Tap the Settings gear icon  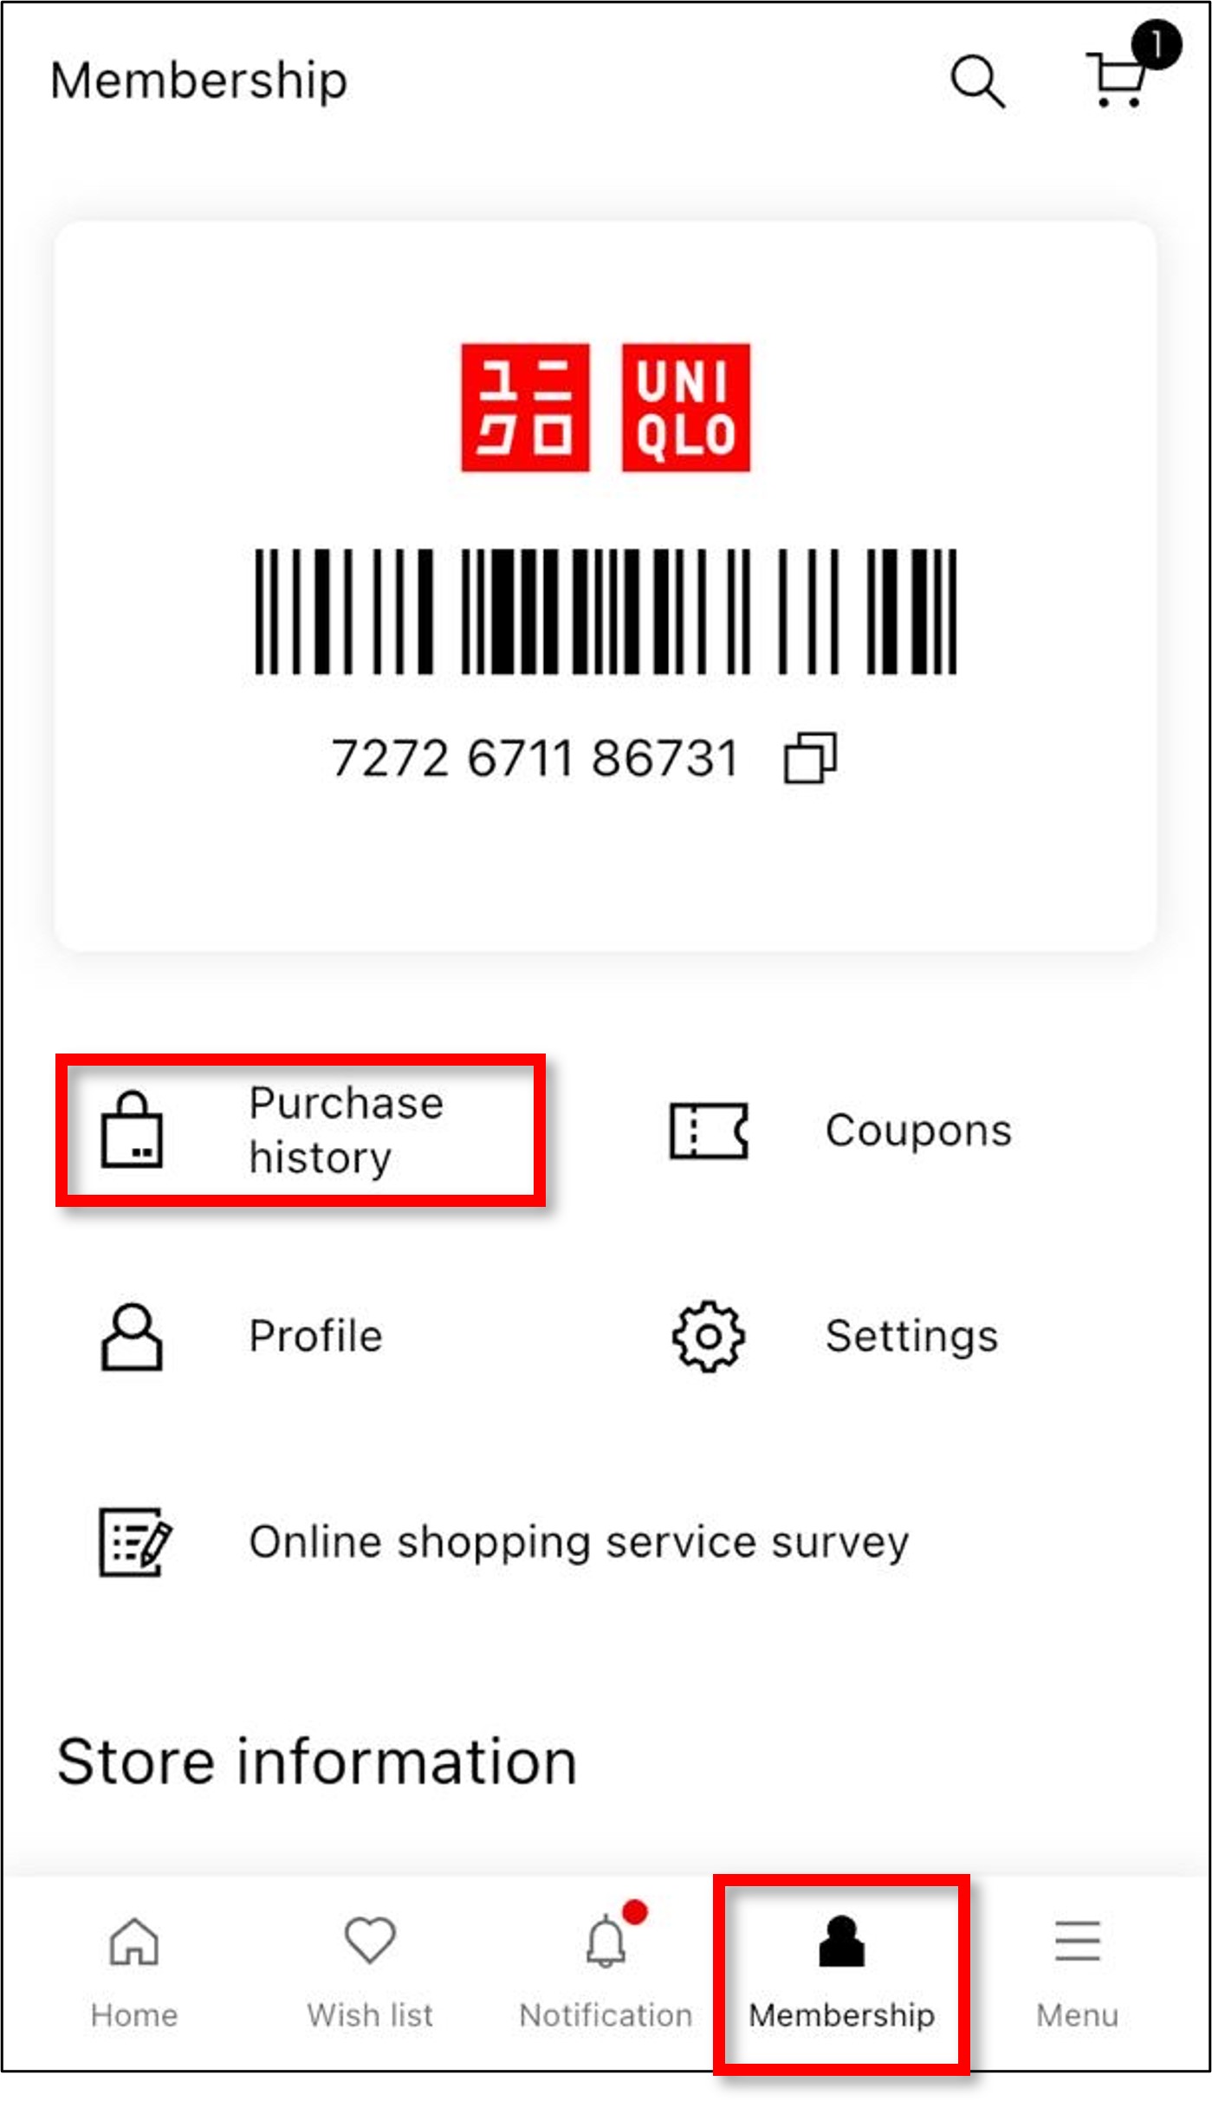[x=709, y=1336]
